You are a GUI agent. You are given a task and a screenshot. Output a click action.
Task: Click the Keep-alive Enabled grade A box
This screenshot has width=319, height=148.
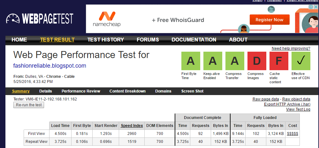(x=213, y=61)
